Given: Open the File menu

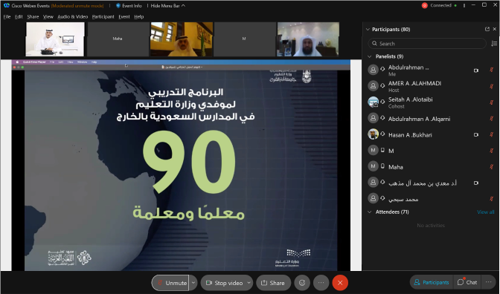Looking at the screenshot, I should (7, 16).
